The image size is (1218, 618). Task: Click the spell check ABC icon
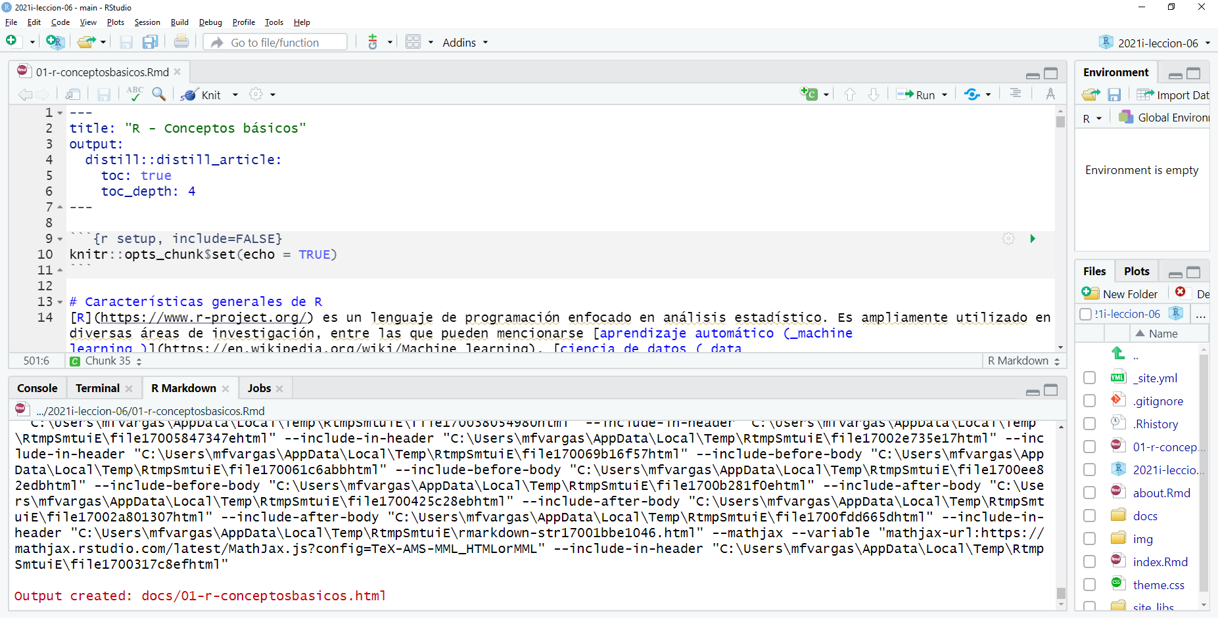pos(135,94)
